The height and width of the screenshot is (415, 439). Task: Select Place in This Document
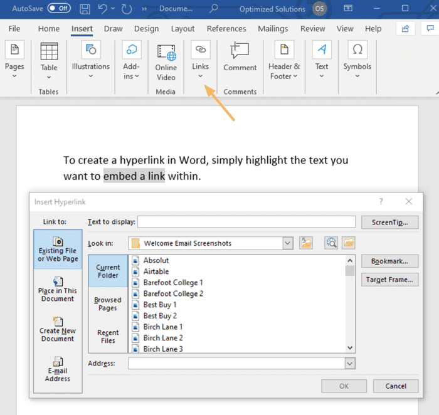[x=58, y=290]
